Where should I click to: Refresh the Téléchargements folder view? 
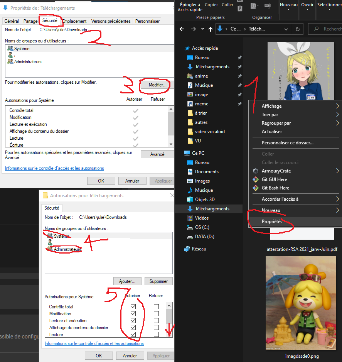click(x=297, y=29)
